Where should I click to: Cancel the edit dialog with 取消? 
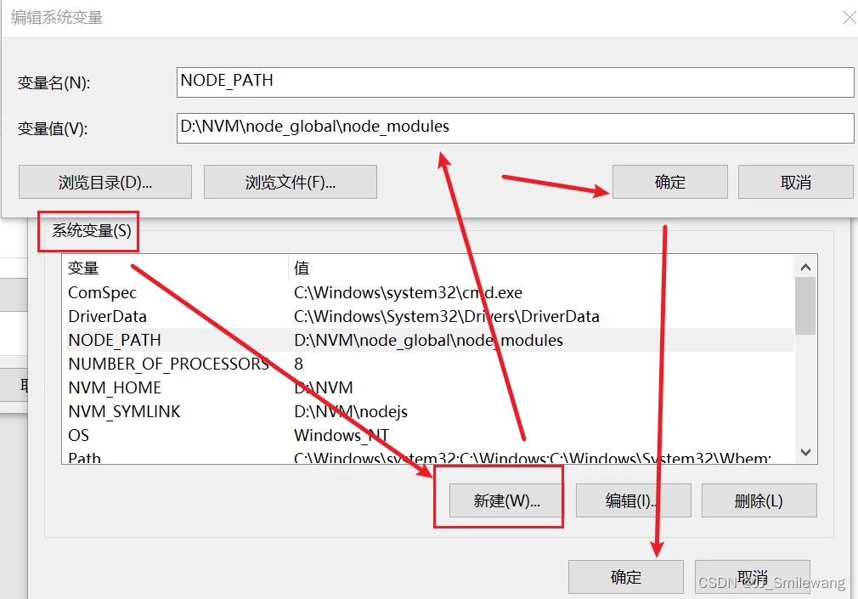tap(795, 182)
